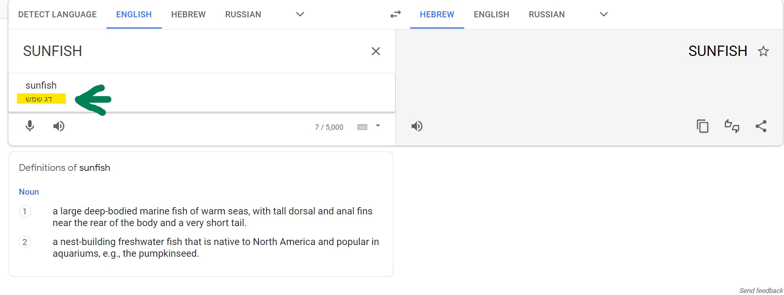Click the Send feedback link

761,291
